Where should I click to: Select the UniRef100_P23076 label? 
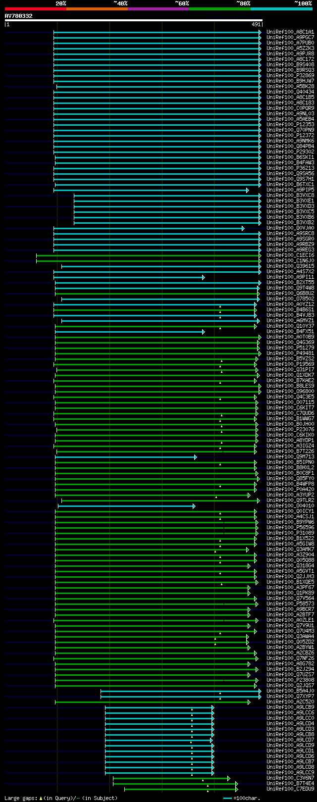tap(290, 430)
